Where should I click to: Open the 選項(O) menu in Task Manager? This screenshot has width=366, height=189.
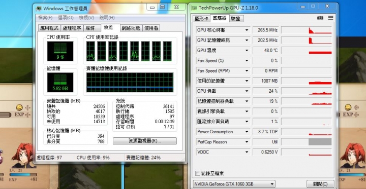66,18
